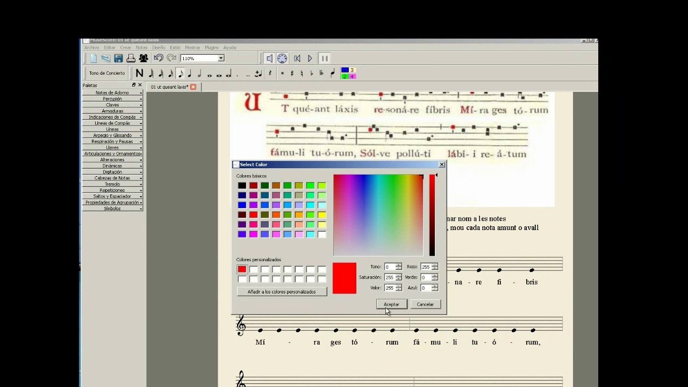This screenshot has height=387, width=688.
Task: Select the quarter note duration icon
Action: [190, 73]
